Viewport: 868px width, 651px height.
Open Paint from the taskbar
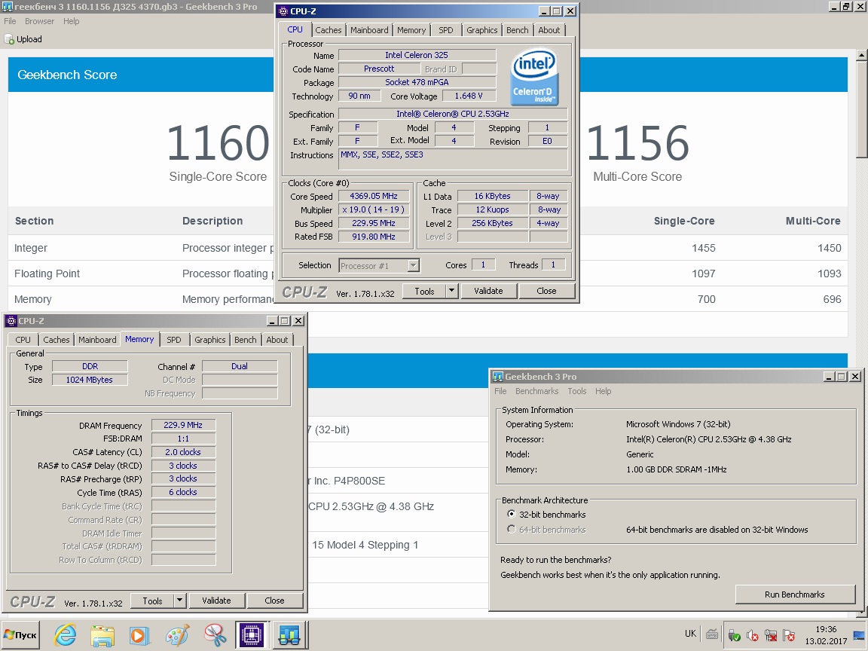click(x=177, y=635)
